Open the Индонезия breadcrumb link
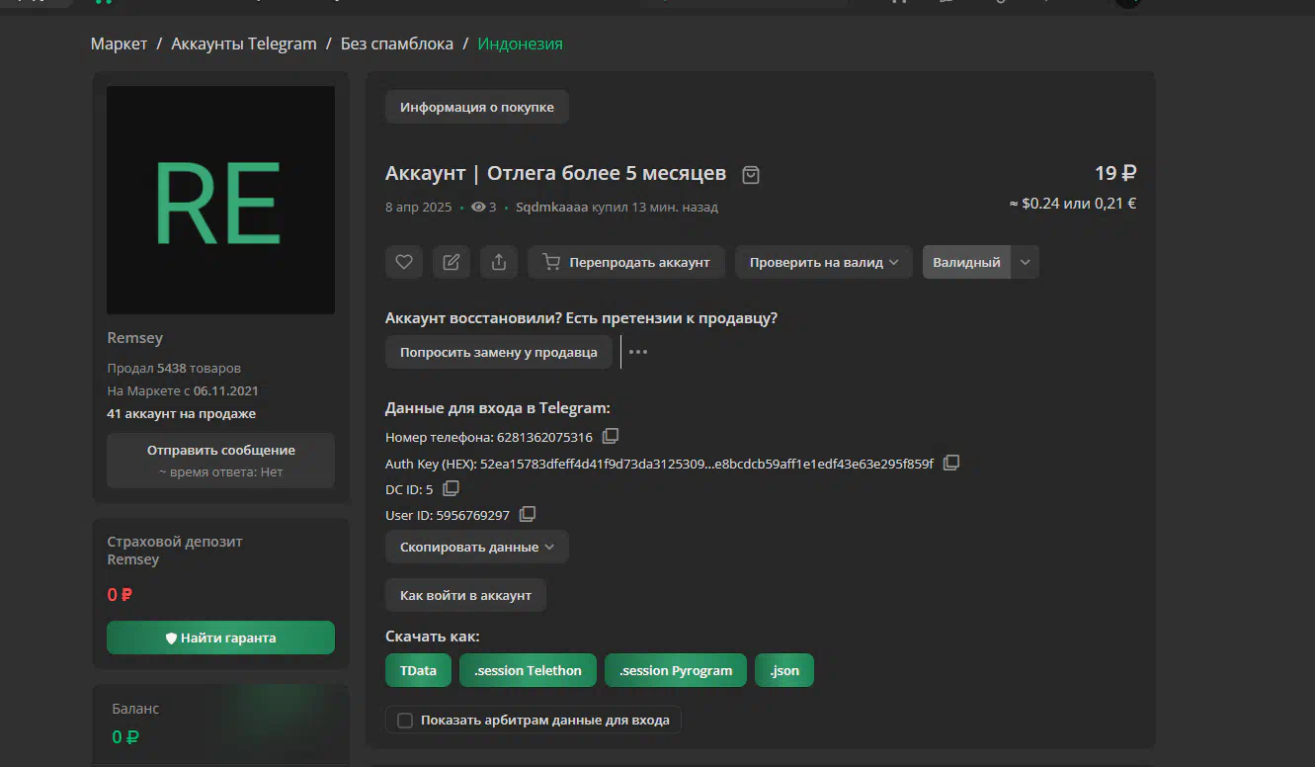This screenshot has height=767, width=1315. 521,43
